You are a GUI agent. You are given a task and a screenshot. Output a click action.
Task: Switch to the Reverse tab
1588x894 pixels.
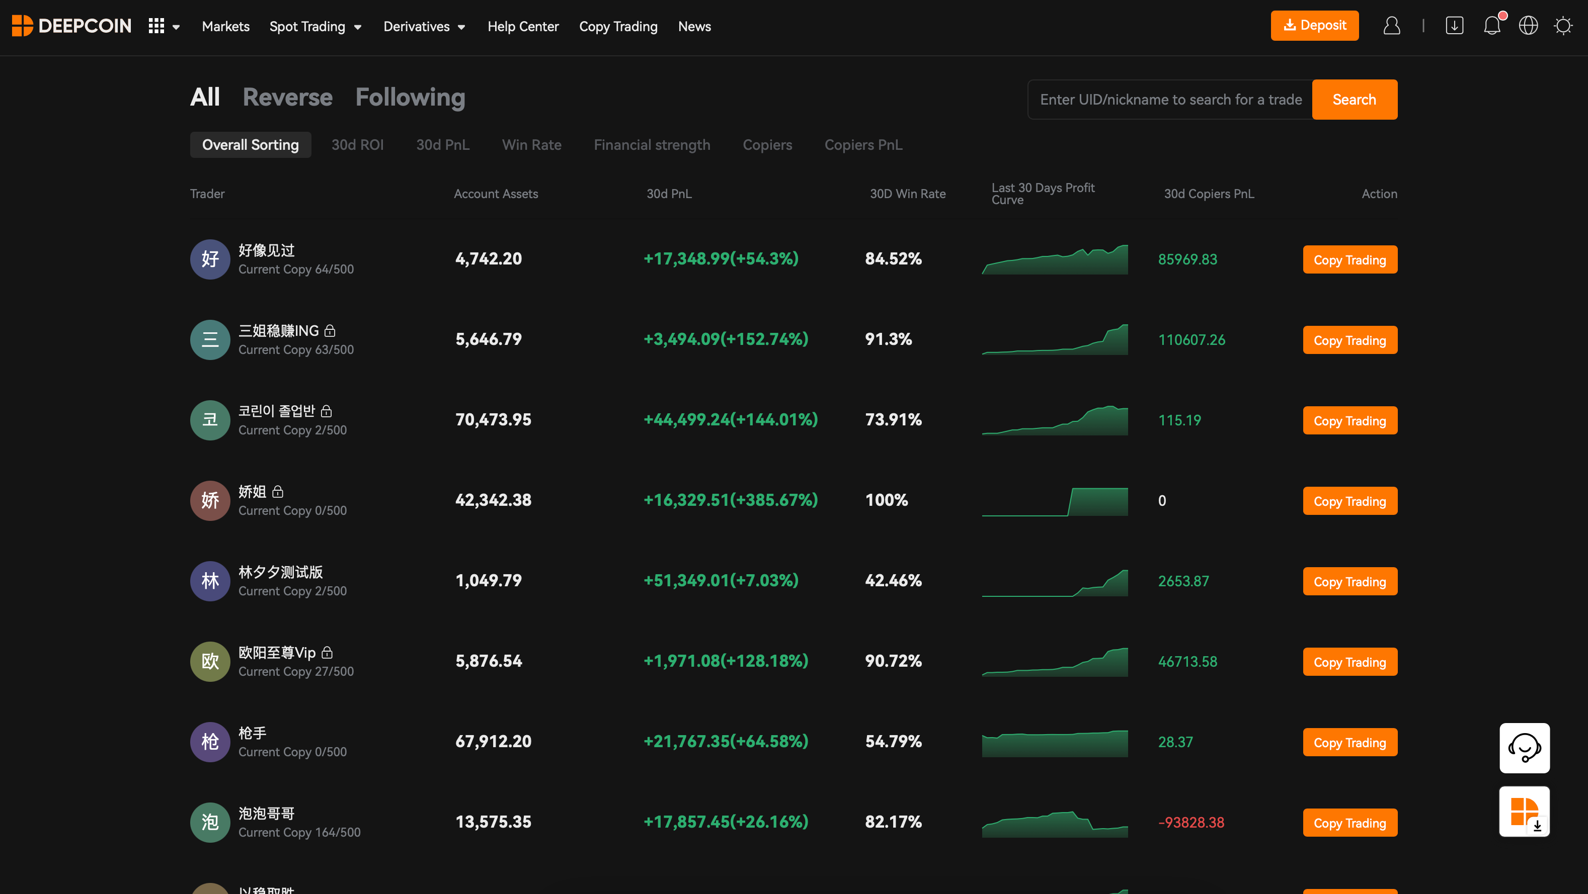tap(287, 97)
